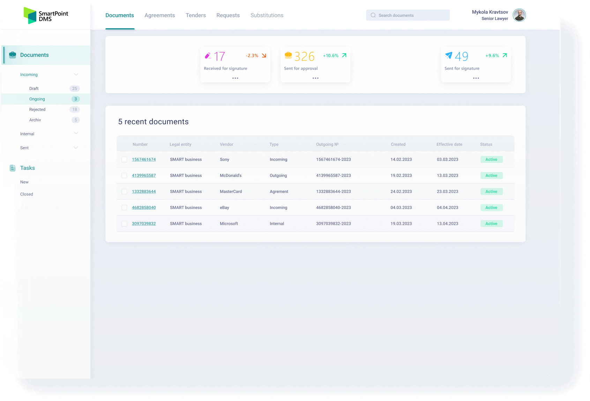Collapse the Incoming section in the sidebar
The height and width of the screenshot is (401, 590).
pos(76,74)
